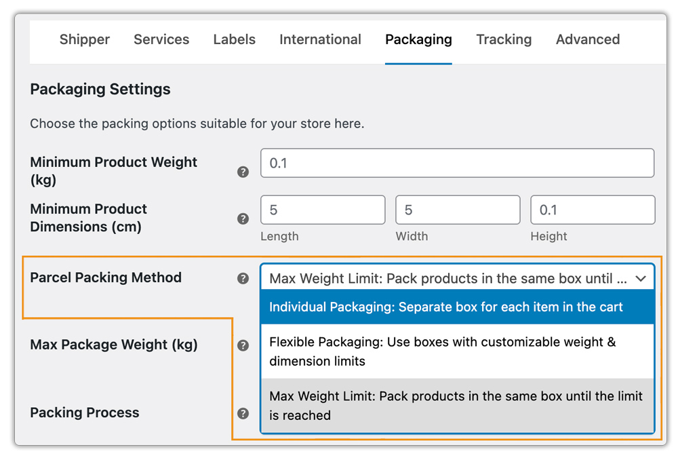This screenshot has height=458, width=678.
Task: Click the Length dimension field
Action: pyautogui.click(x=323, y=210)
